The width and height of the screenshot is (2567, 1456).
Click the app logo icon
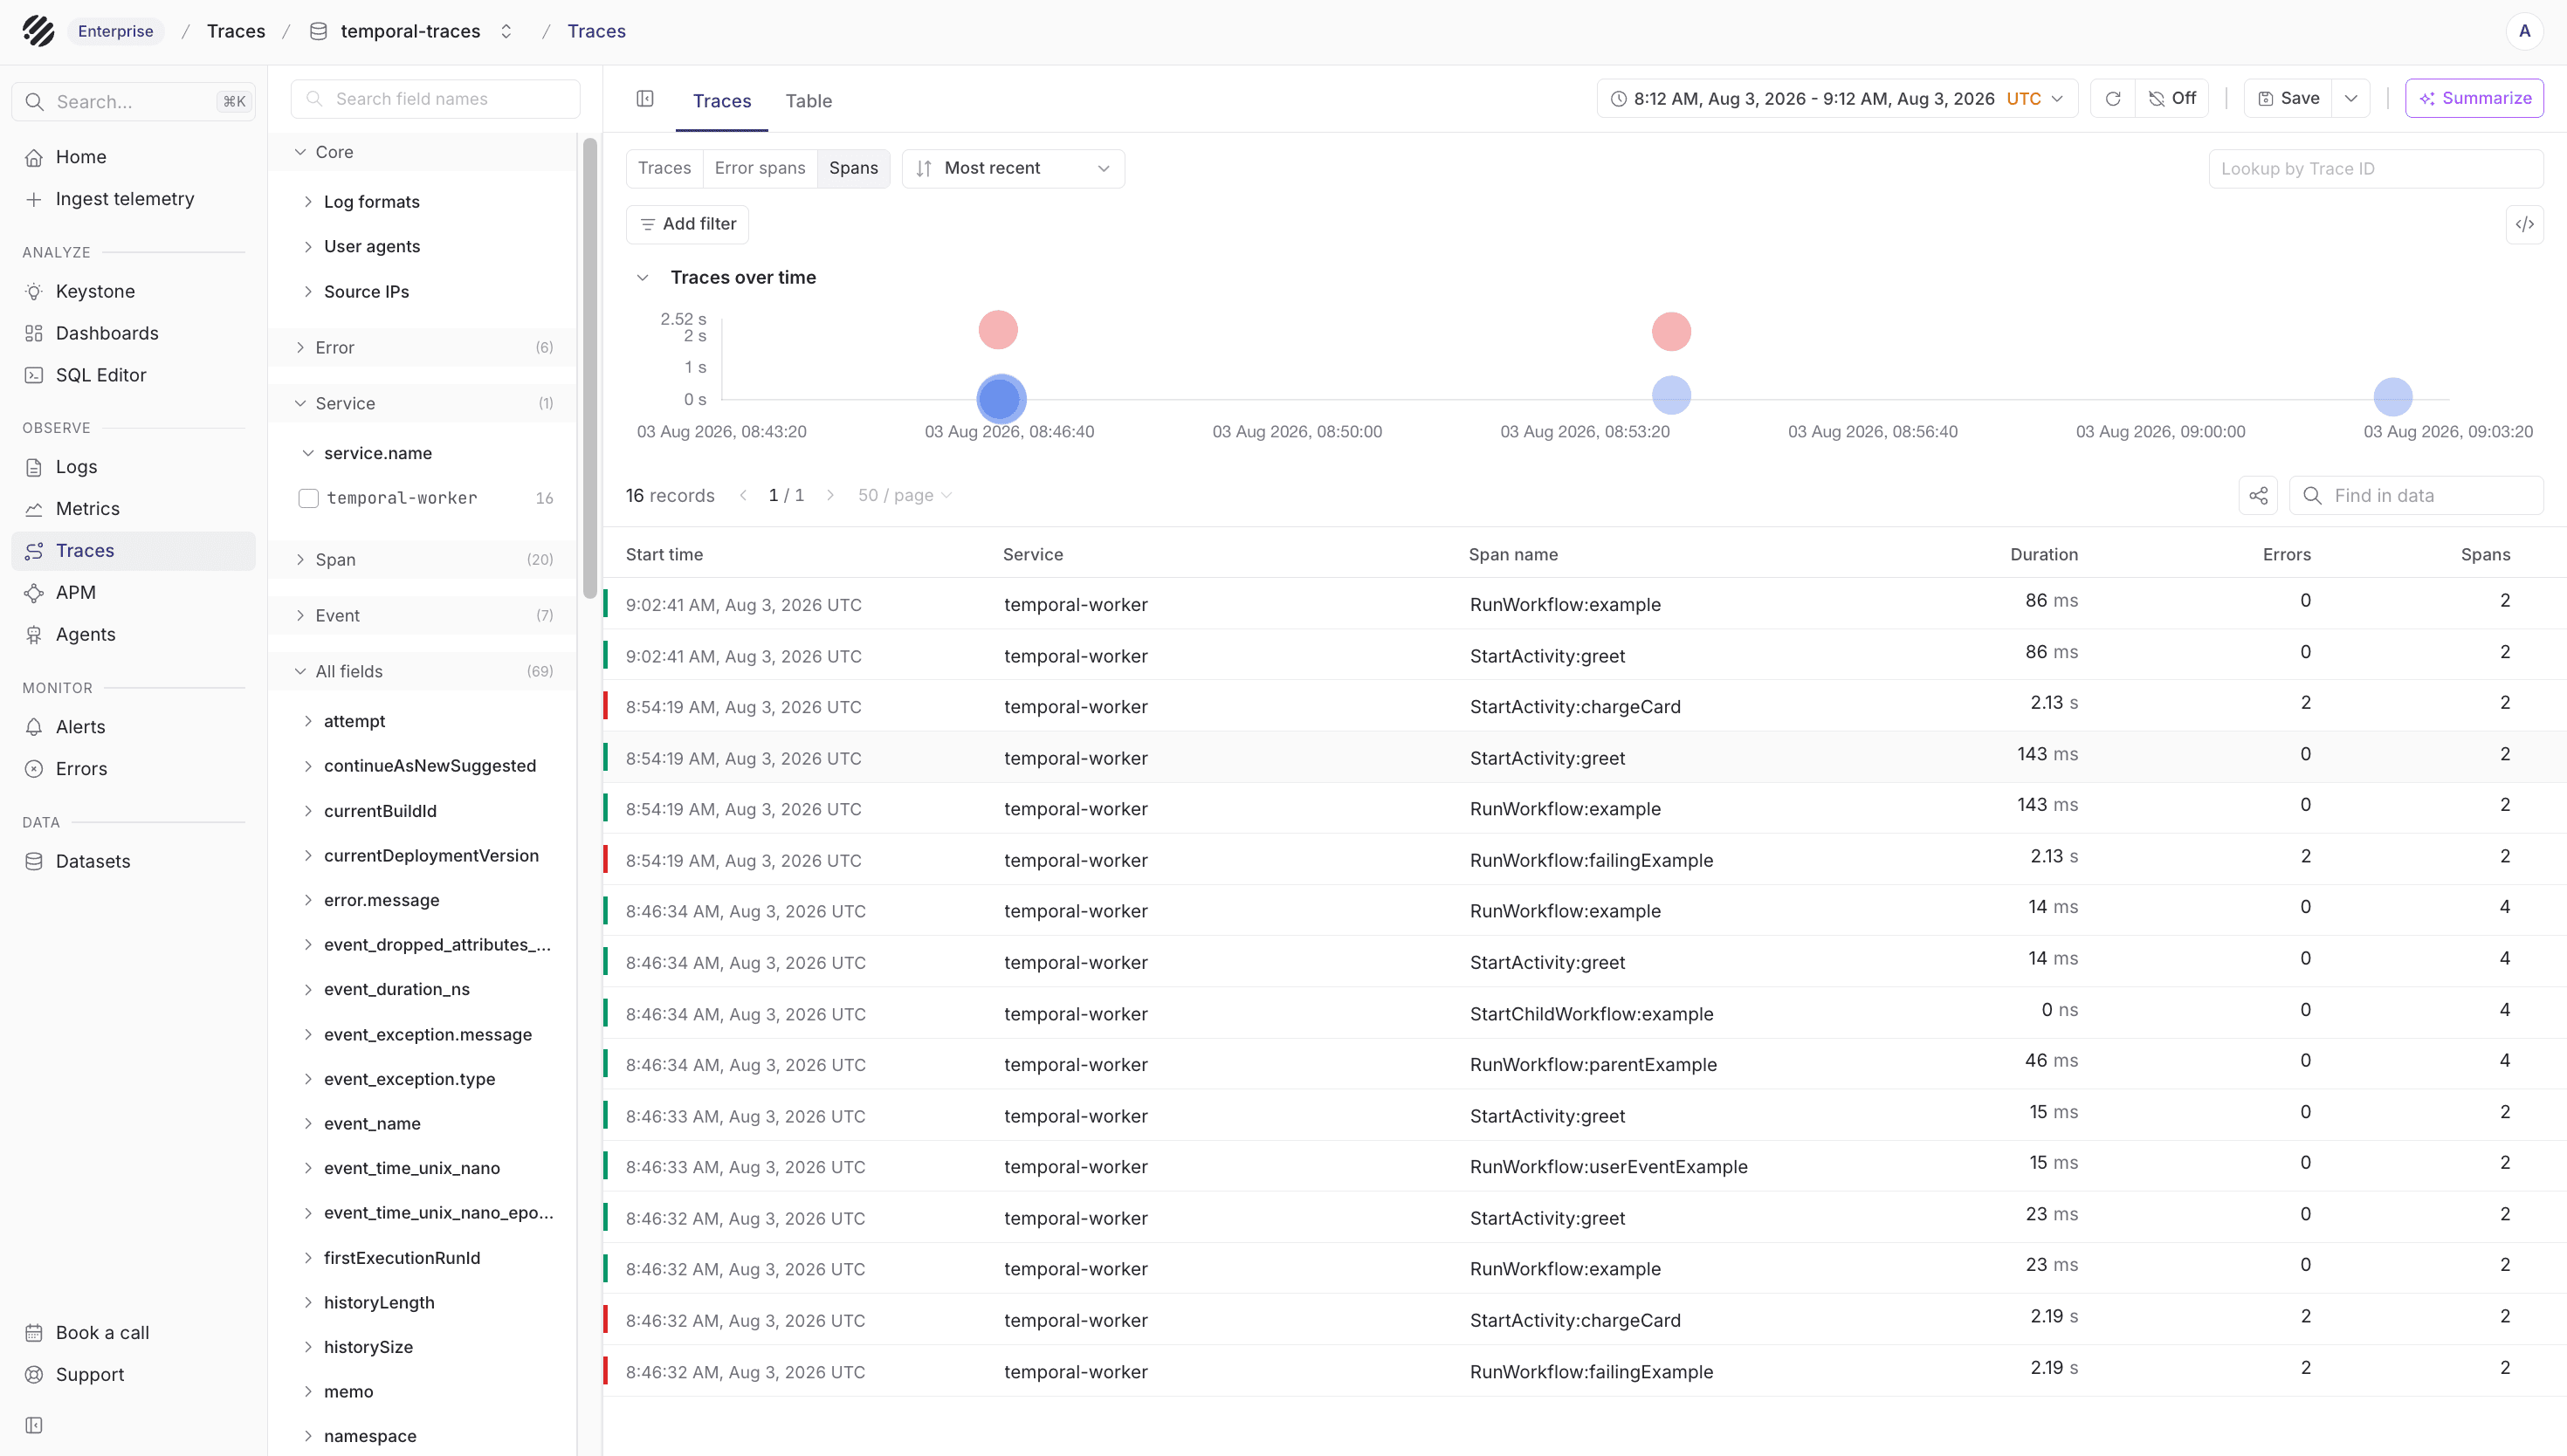[38, 31]
